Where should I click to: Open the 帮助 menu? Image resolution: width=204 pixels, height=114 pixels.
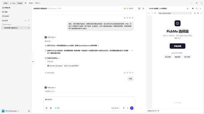click(x=38, y=3)
